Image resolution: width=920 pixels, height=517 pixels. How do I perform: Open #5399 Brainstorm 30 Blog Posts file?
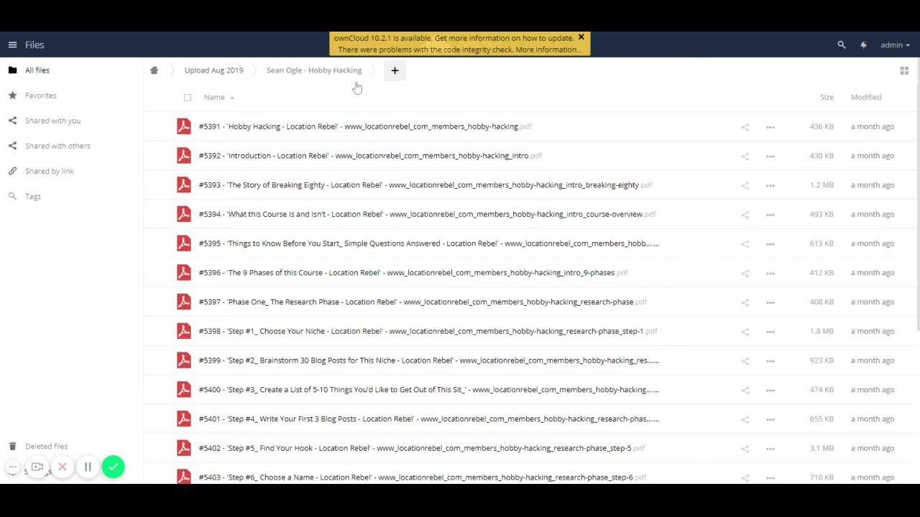(428, 360)
